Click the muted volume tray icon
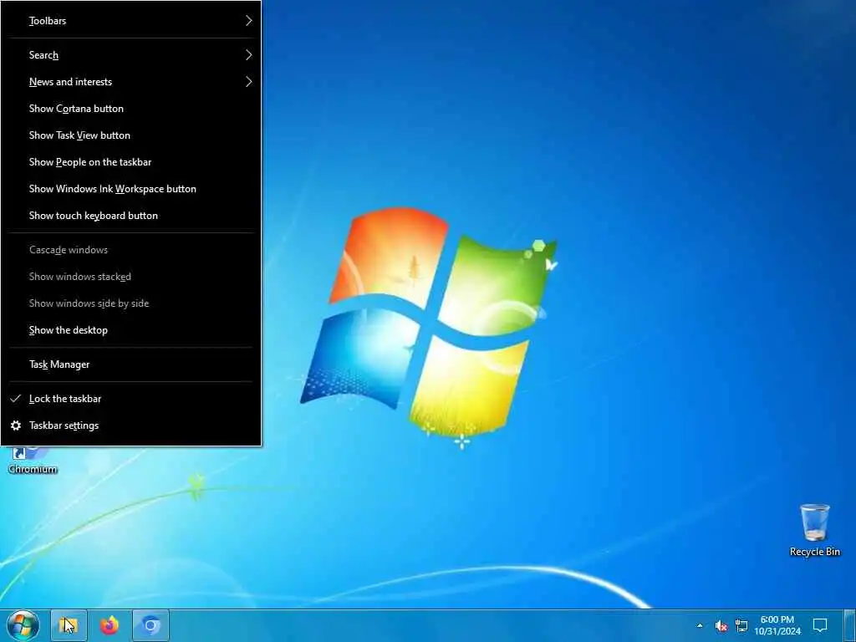 click(x=721, y=625)
